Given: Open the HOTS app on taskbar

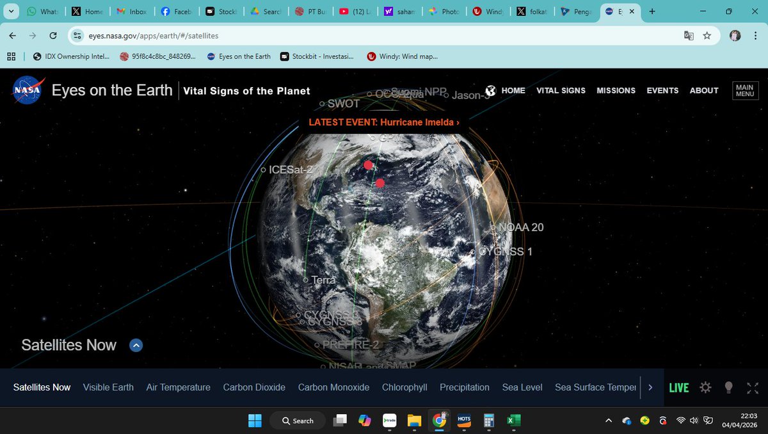Looking at the screenshot, I should [x=464, y=421].
